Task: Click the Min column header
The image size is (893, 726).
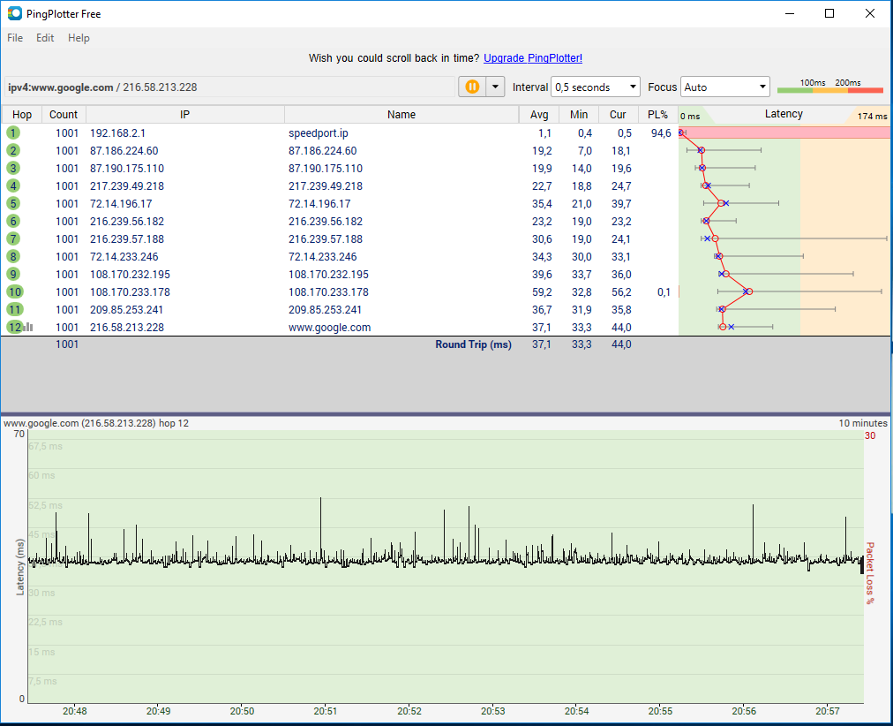Action: click(579, 115)
